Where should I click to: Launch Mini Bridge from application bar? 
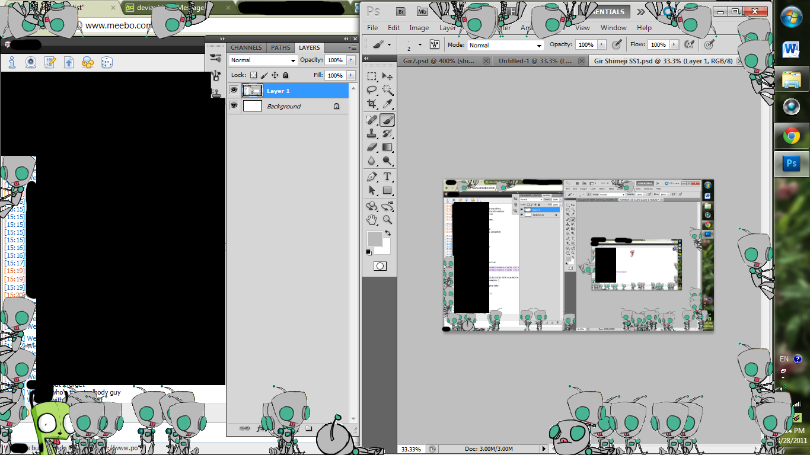[x=422, y=11]
